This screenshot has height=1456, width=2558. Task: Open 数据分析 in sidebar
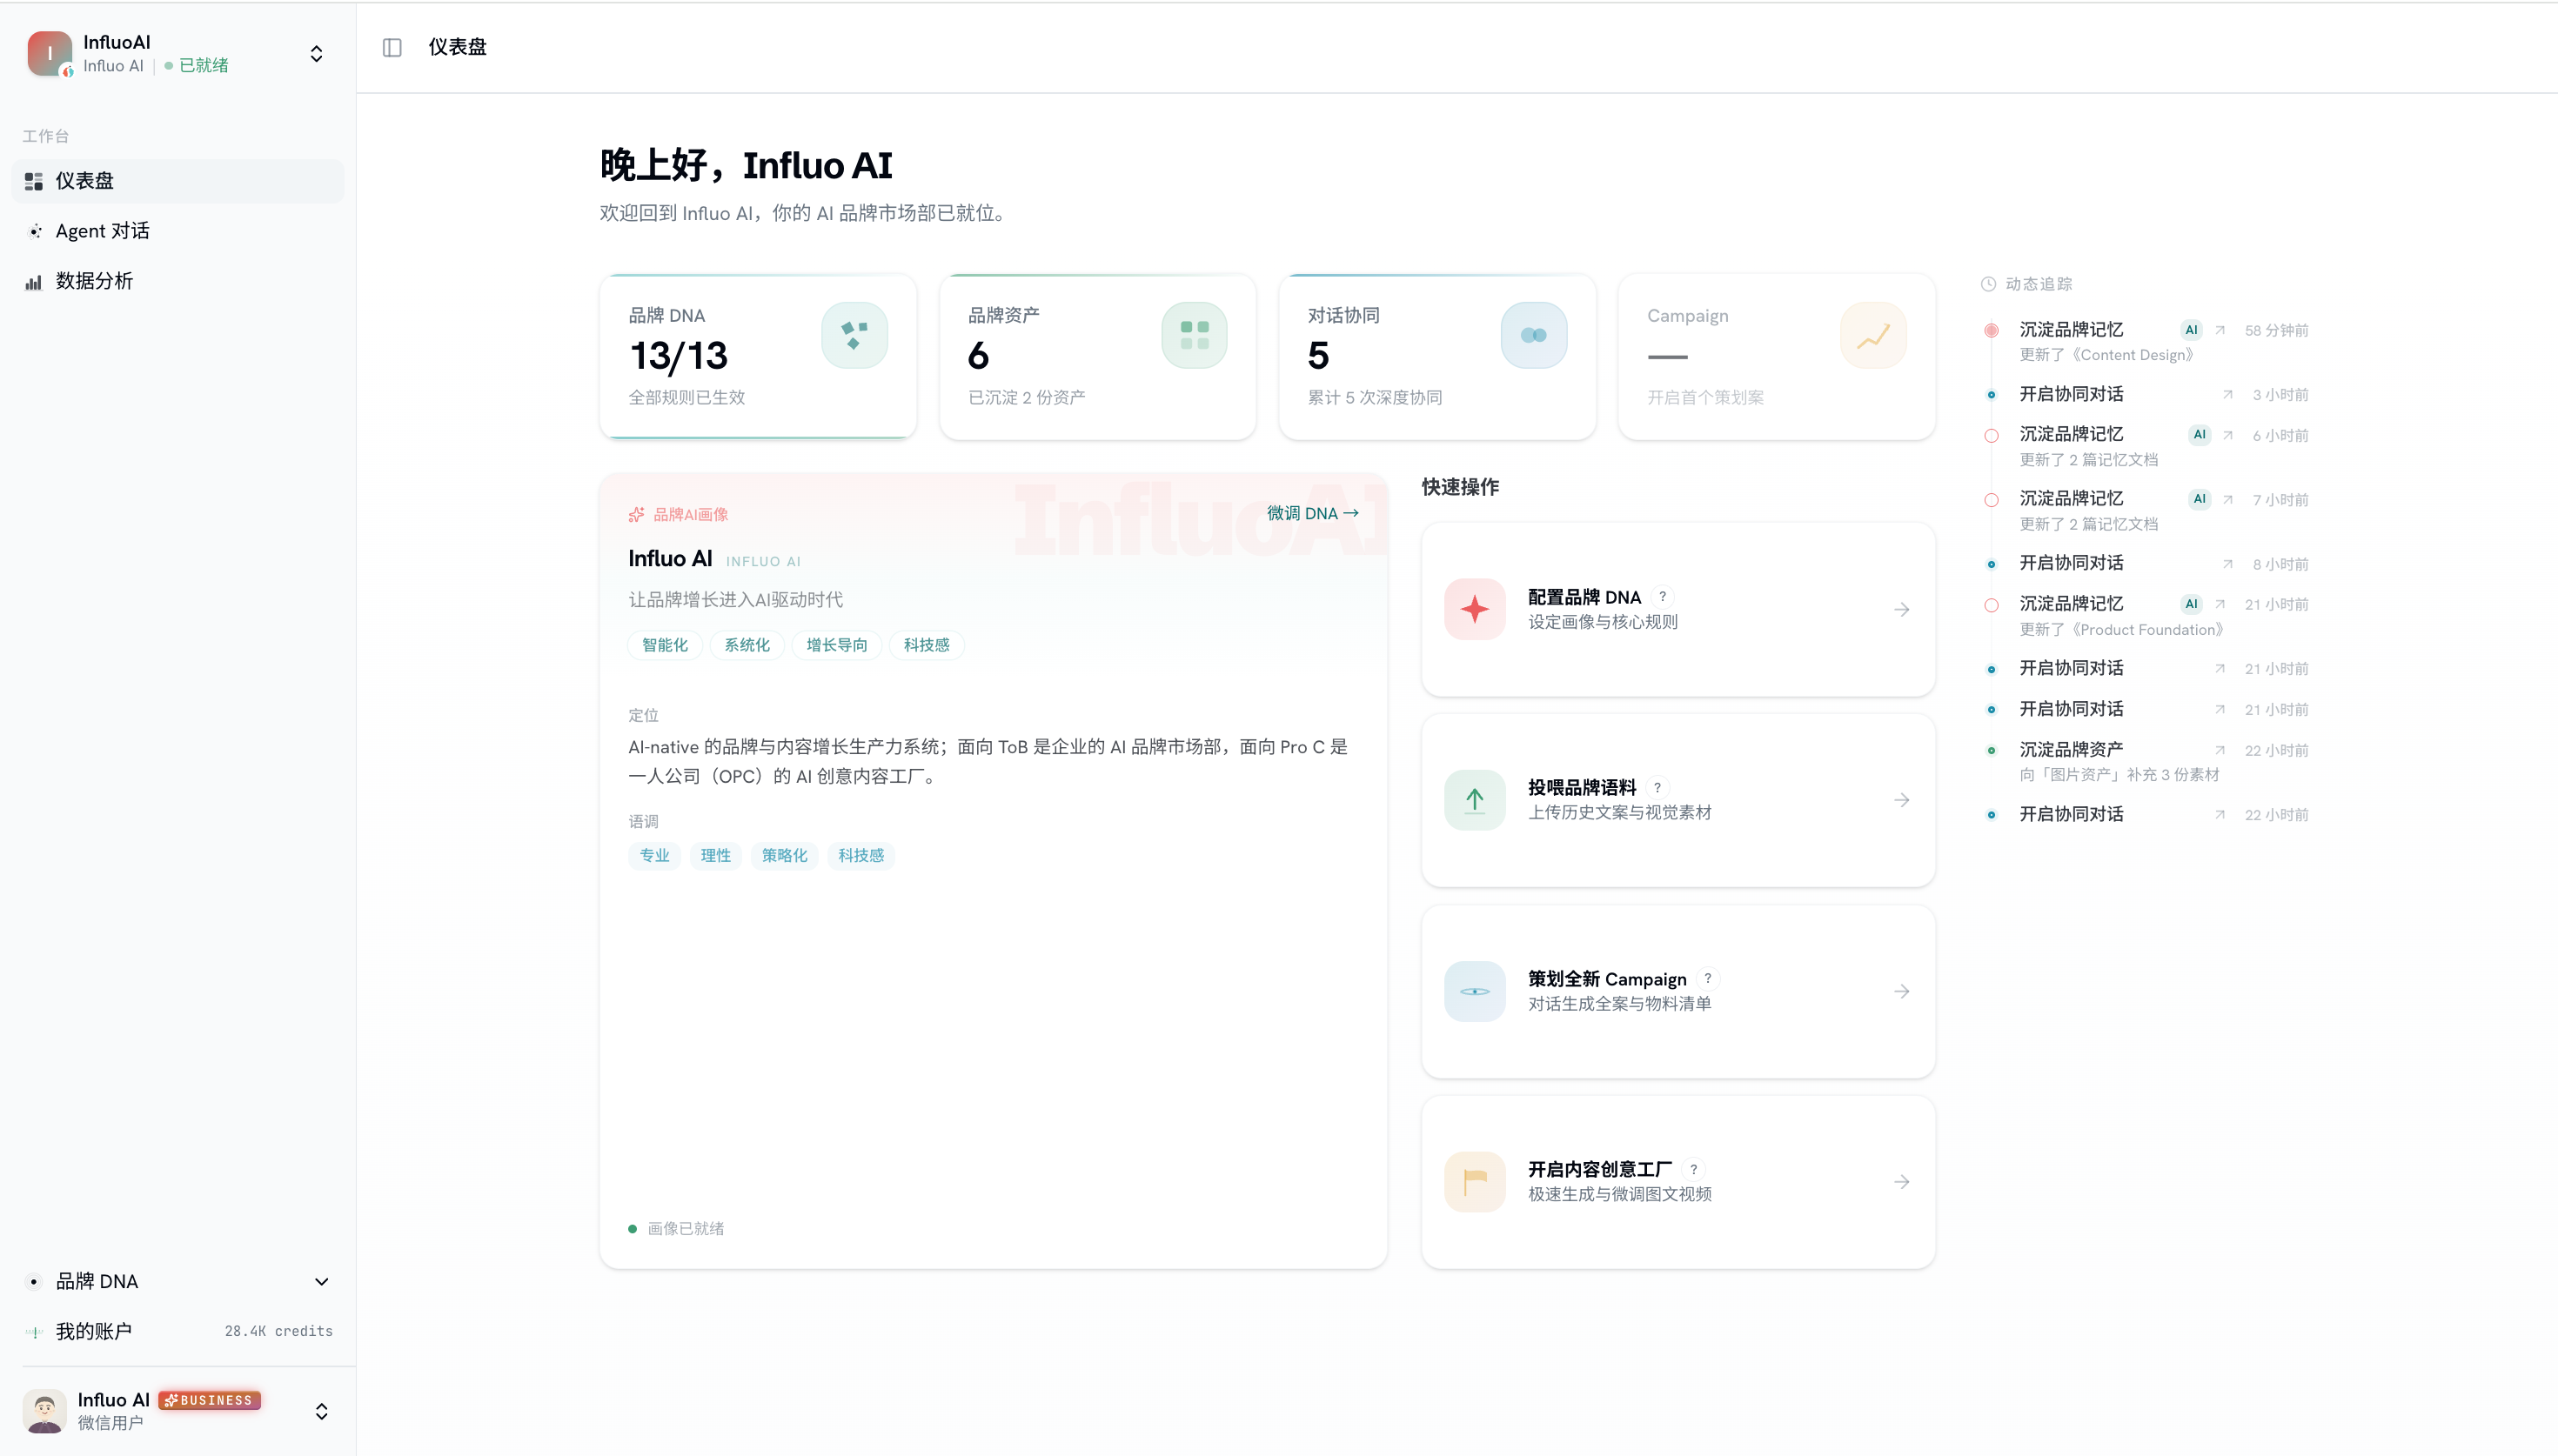[178, 281]
